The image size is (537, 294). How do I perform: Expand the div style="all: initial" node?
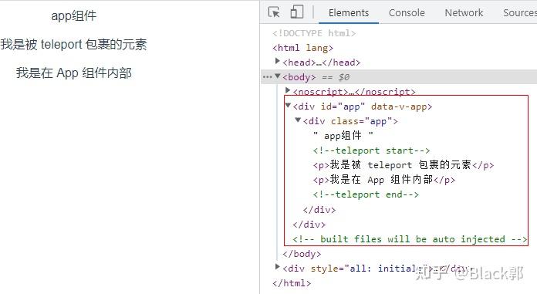pos(278,266)
